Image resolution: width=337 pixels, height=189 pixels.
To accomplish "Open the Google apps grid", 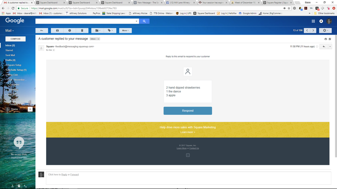I will pyautogui.click(x=313, y=21).
